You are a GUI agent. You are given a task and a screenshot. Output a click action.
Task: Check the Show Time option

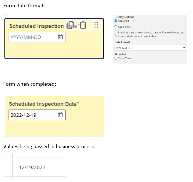(116, 58)
